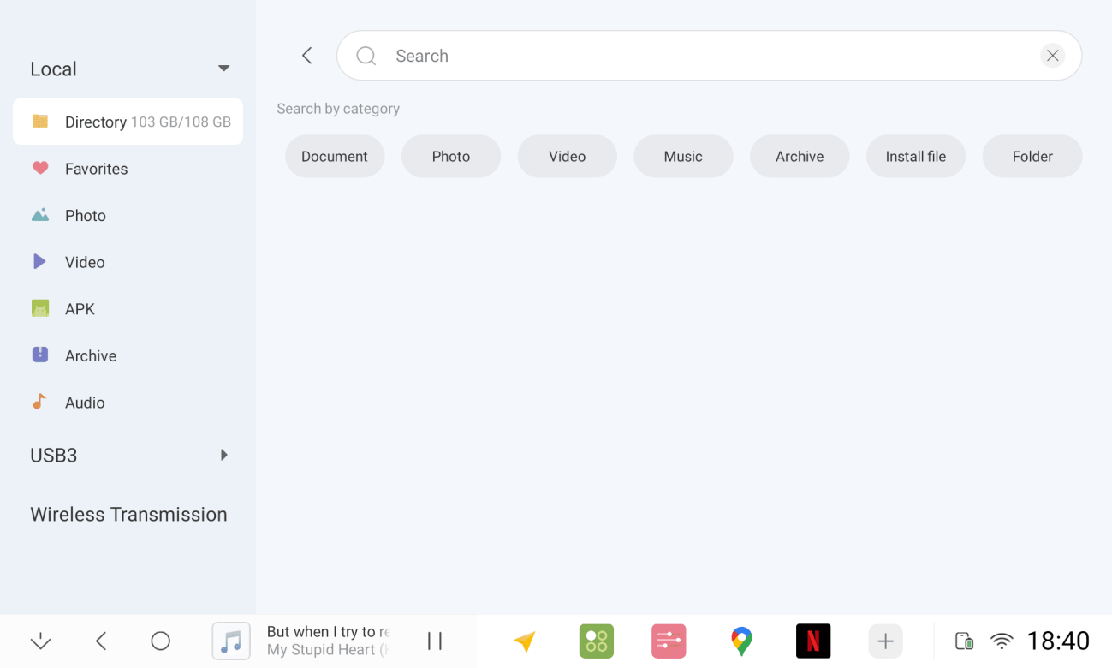
Task: Hide the bar with down arrow
Action: click(40, 641)
